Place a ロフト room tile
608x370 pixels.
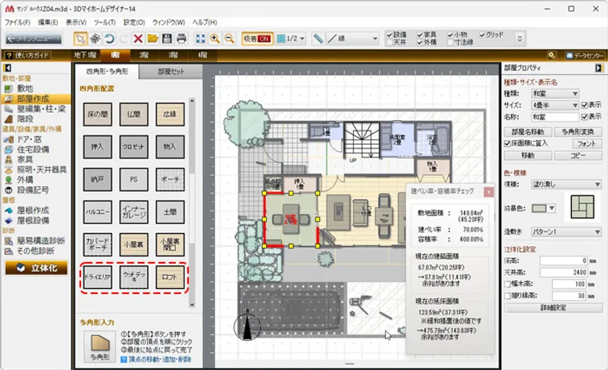pos(169,277)
